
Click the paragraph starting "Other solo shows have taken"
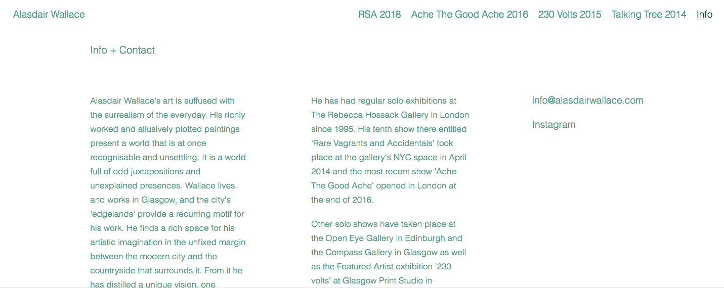[388, 252]
